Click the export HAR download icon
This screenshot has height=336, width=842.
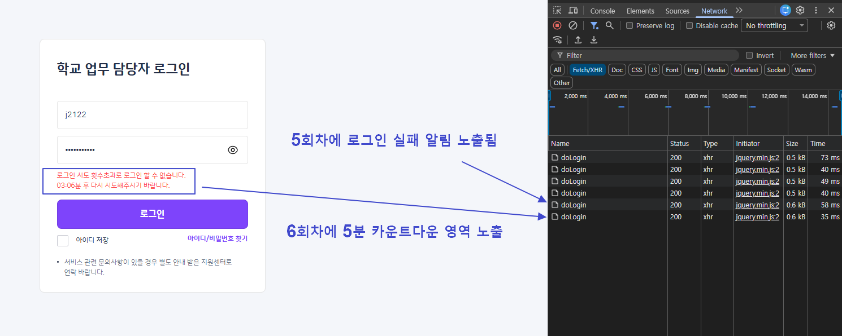click(594, 40)
